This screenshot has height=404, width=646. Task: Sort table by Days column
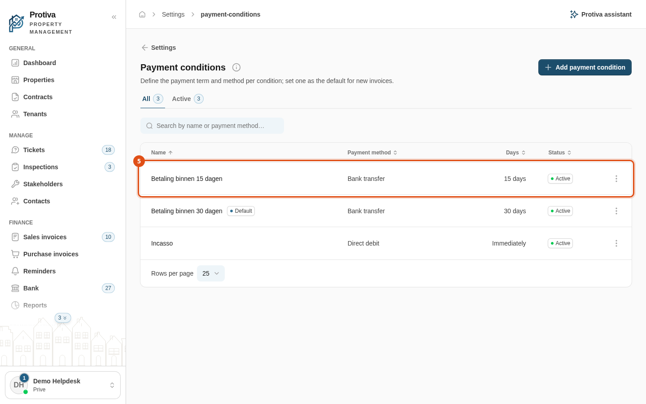point(516,153)
